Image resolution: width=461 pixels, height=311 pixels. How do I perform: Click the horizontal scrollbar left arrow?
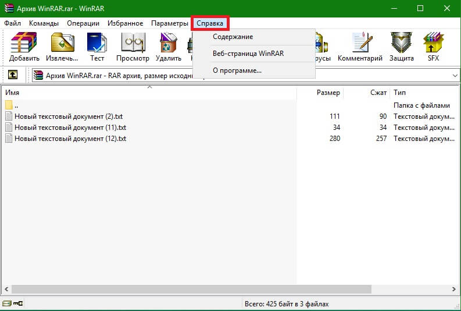[x=6, y=289]
